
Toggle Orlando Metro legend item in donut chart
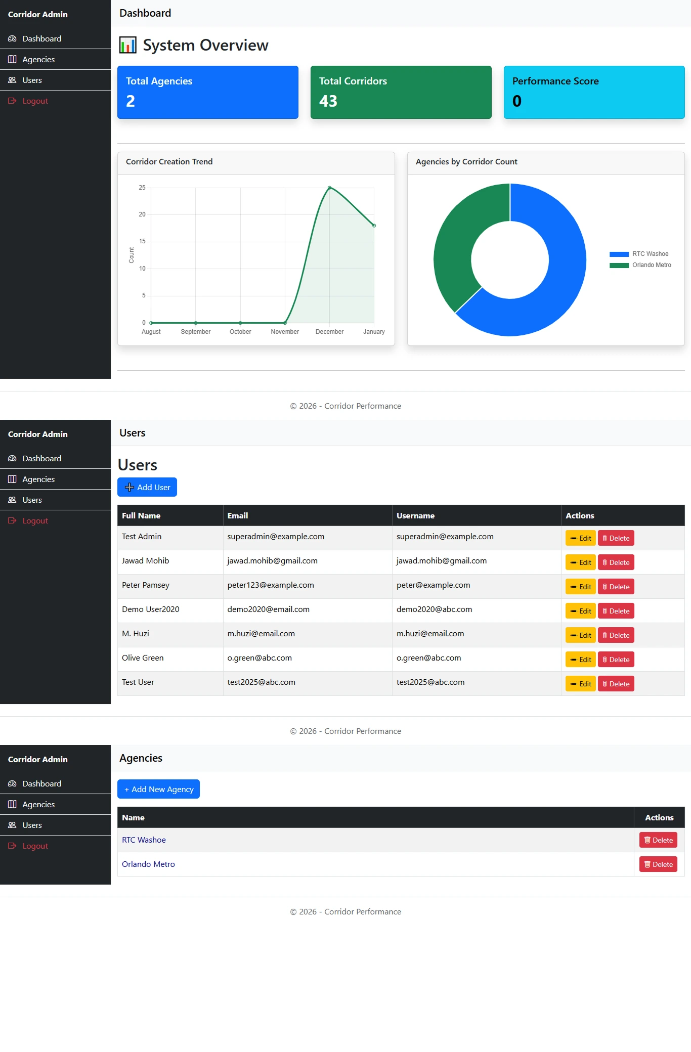click(640, 265)
